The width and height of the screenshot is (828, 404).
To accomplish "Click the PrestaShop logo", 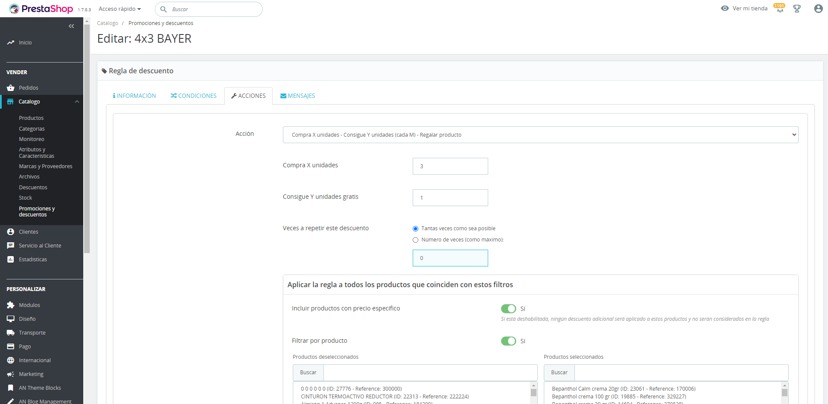I will 41,9.
